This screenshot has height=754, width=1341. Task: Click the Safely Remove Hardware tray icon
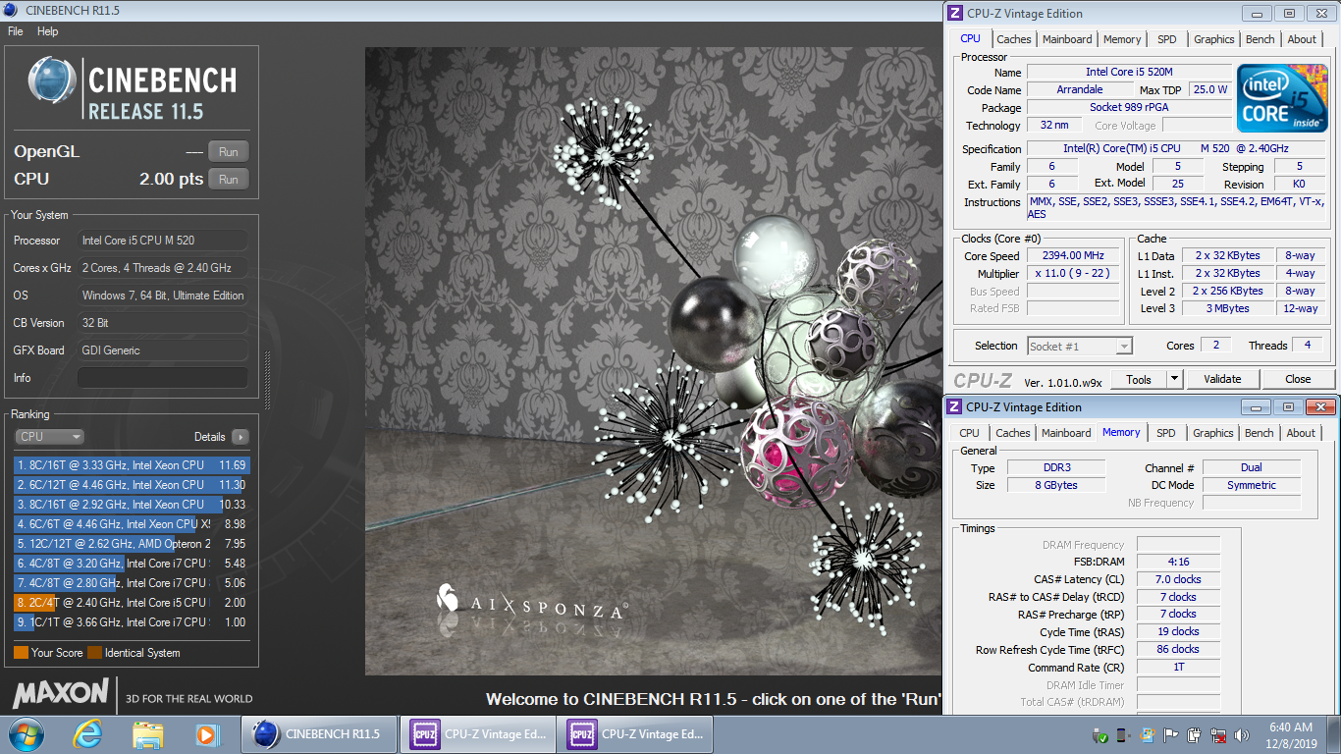tap(1100, 735)
